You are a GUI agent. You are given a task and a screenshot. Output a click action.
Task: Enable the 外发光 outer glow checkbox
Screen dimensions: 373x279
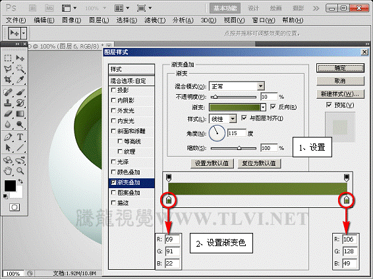(x=114, y=111)
